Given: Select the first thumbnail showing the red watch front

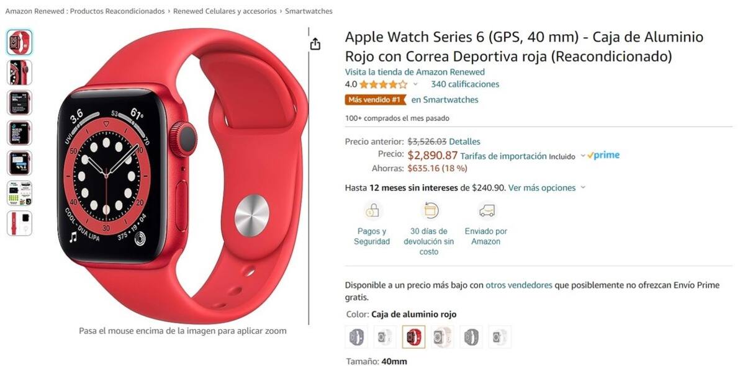Looking at the screenshot, I should (19, 42).
